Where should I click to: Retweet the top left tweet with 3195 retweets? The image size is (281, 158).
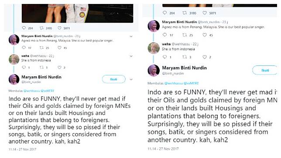tap(41, 28)
